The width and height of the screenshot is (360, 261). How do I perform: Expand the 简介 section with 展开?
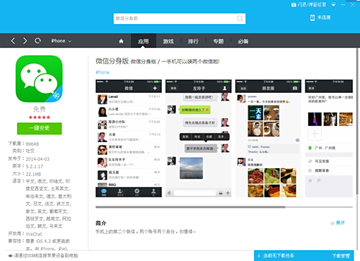[337, 223]
